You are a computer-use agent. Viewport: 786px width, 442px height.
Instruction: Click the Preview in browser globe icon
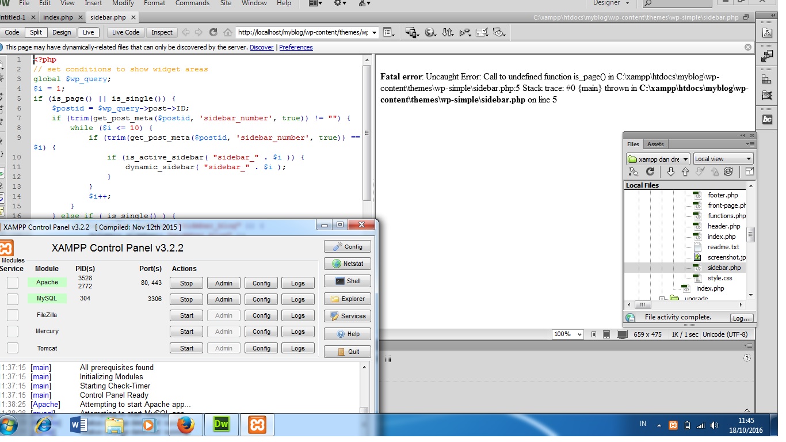[x=431, y=32]
